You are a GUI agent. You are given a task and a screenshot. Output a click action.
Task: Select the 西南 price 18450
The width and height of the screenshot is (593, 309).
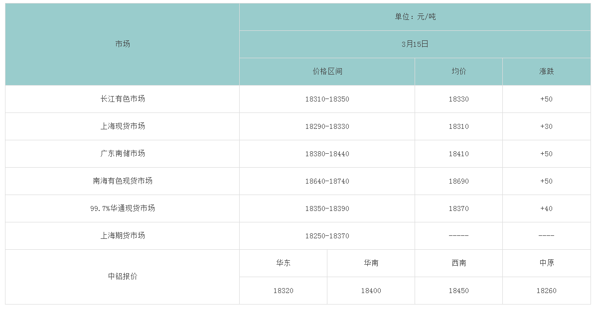click(x=458, y=291)
